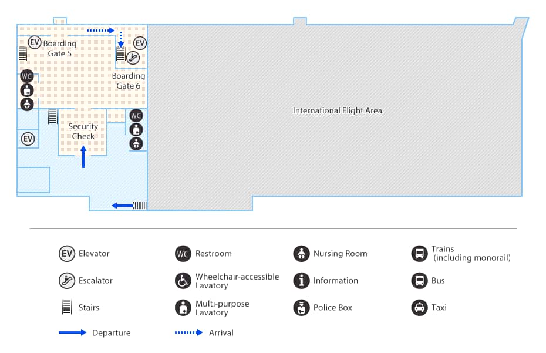Click the EV elevator icon beside Boarding Gate 5
This screenshot has width=546, height=353.
[x=35, y=42]
